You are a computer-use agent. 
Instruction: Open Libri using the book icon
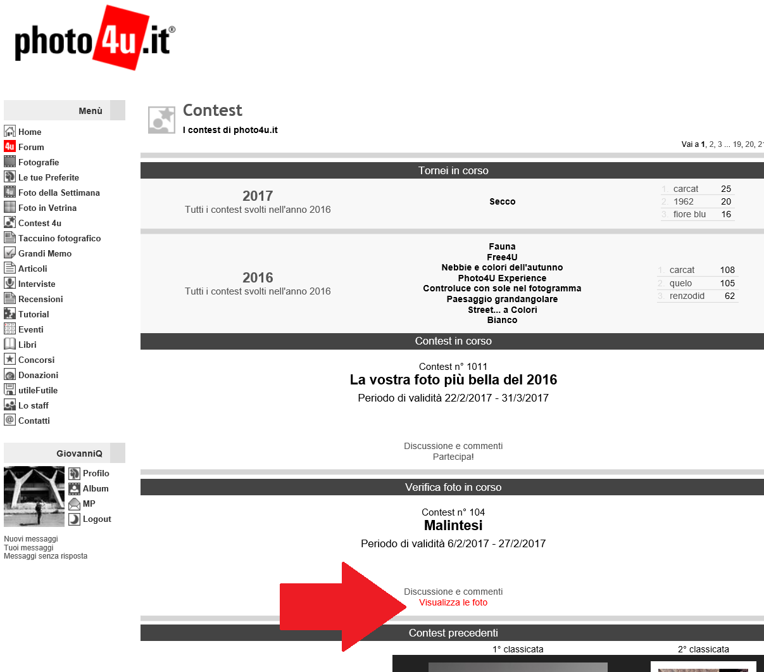[x=9, y=344]
